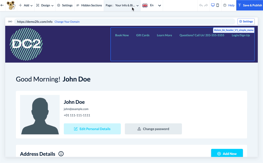Click john@example.com email text
The height and width of the screenshot is (163, 263).
point(76,109)
